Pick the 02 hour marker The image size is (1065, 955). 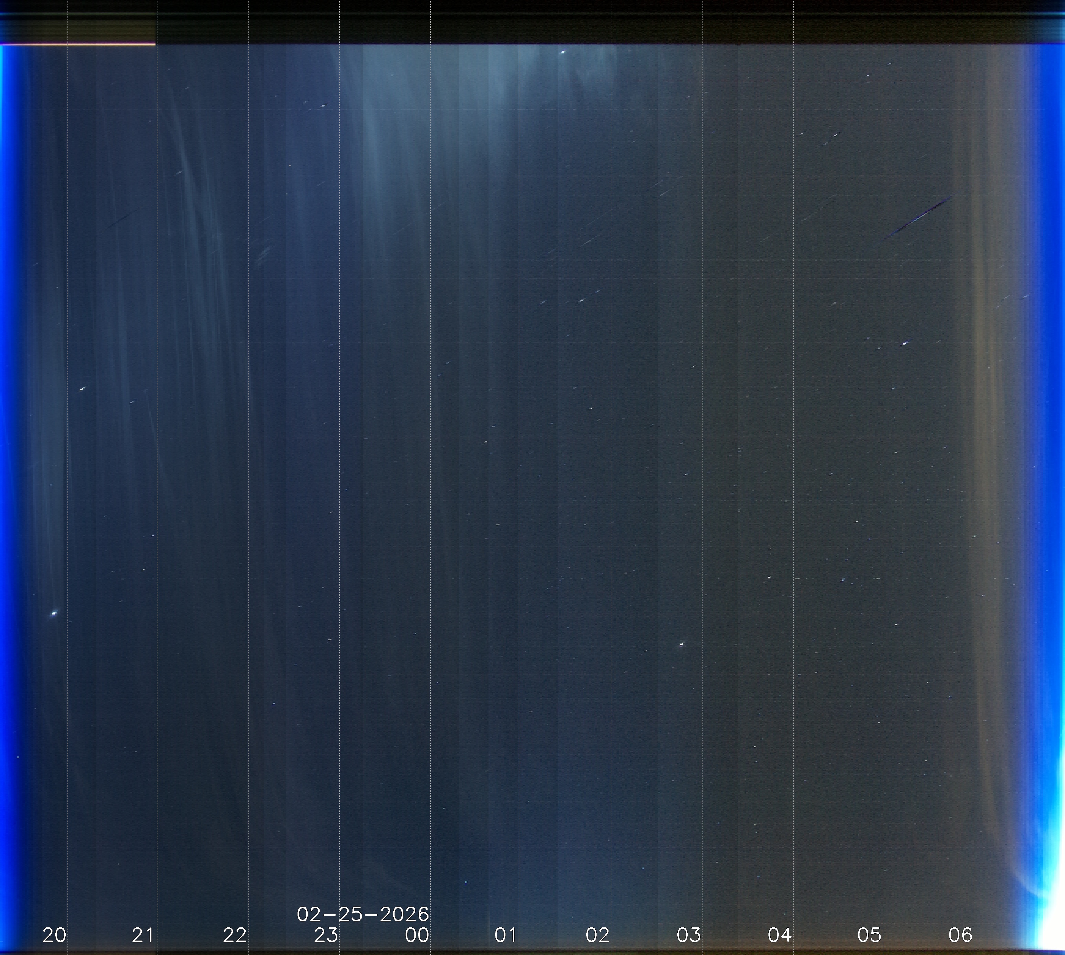tap(598, 935)
